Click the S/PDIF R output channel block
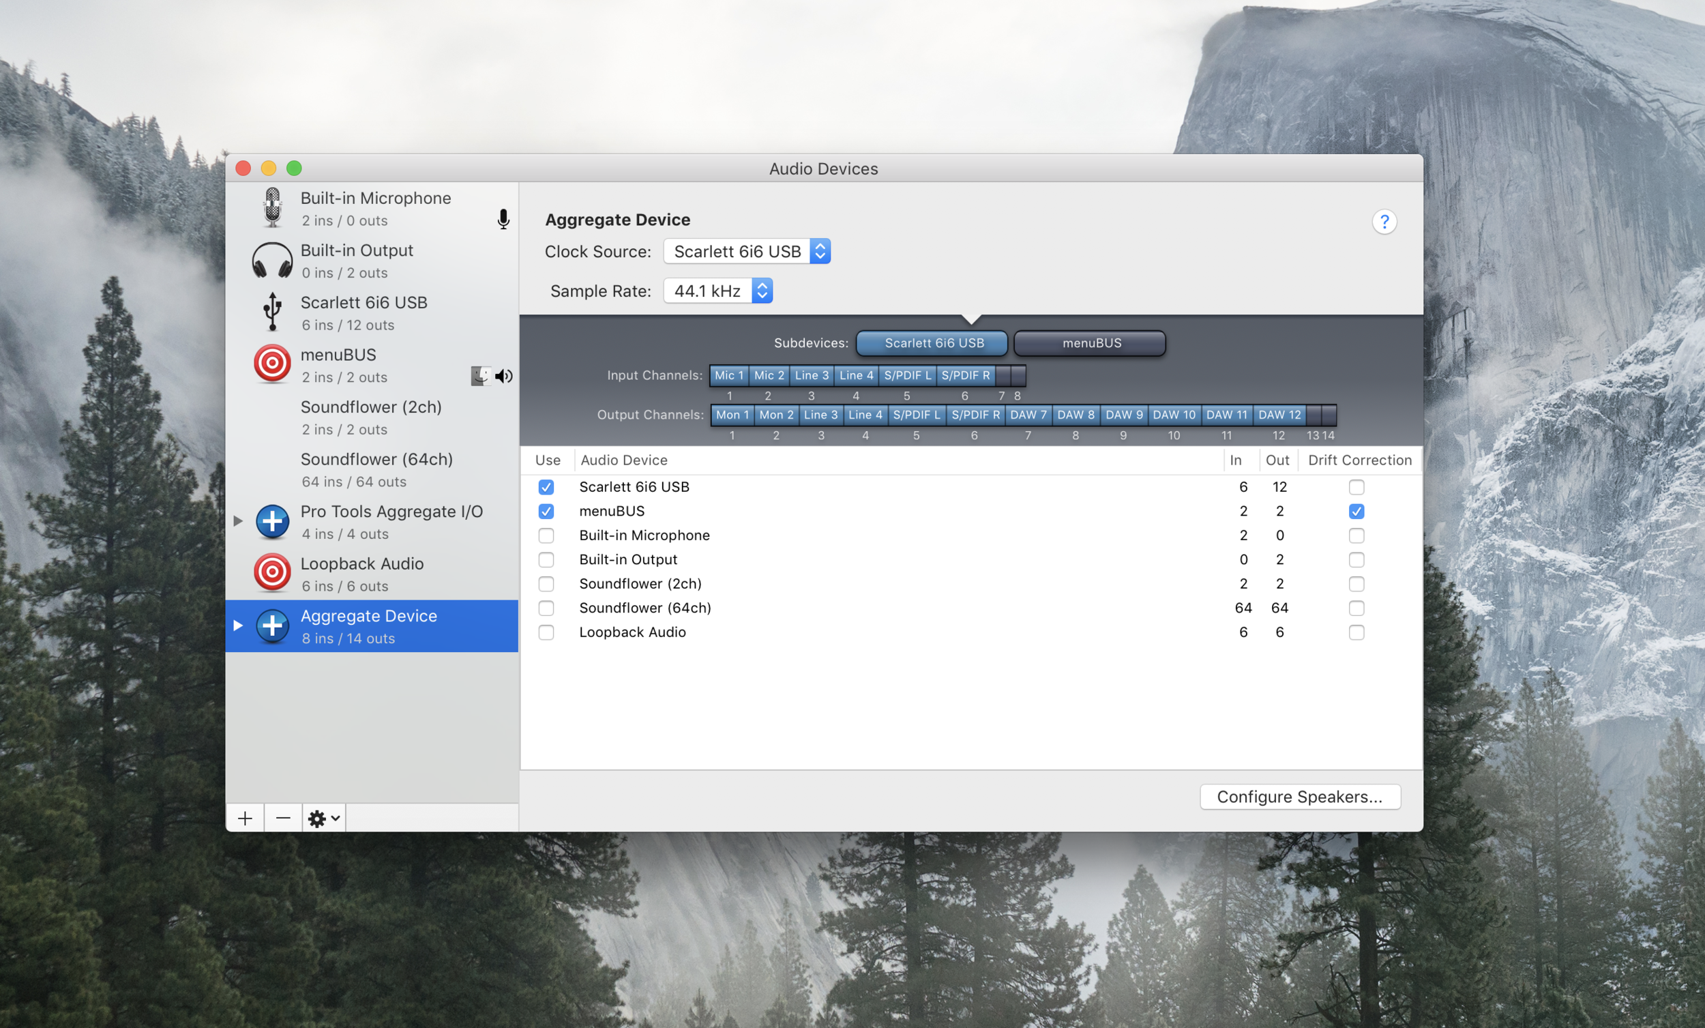 975,415
